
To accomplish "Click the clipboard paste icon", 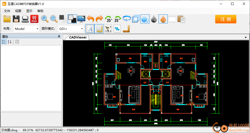I will point(181,19).
